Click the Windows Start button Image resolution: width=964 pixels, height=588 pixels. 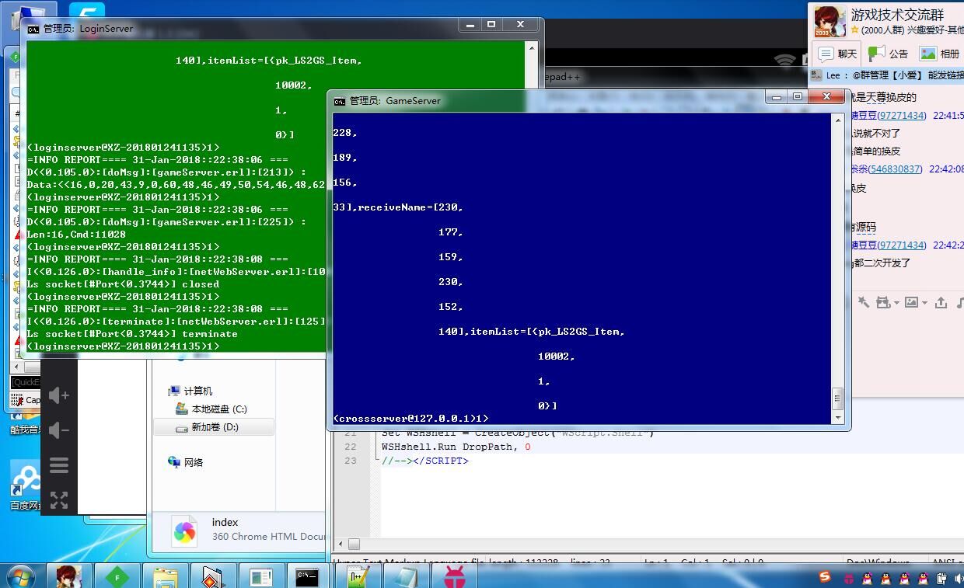[x=20, y=576]
